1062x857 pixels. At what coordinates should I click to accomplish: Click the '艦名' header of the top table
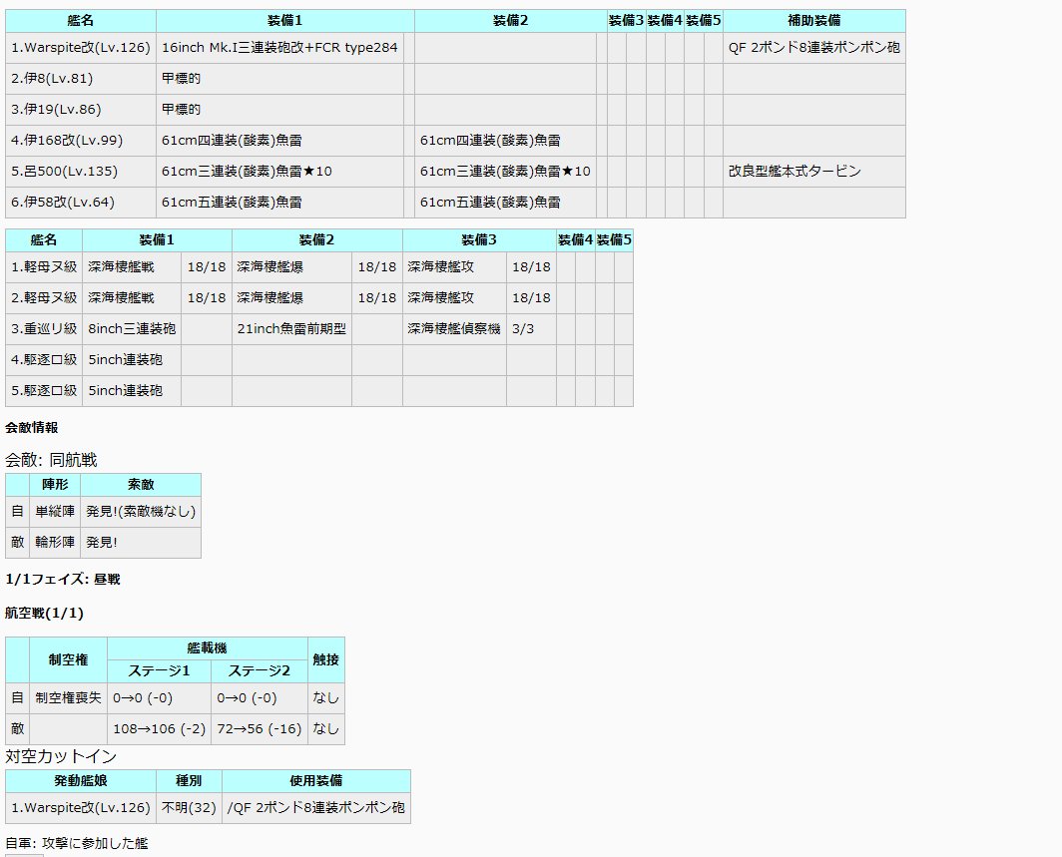tap(81, 21)
